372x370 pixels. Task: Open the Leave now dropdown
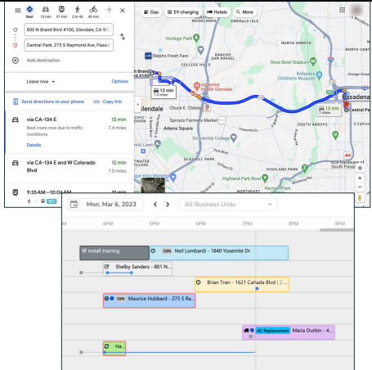click(x=41, y=82)
